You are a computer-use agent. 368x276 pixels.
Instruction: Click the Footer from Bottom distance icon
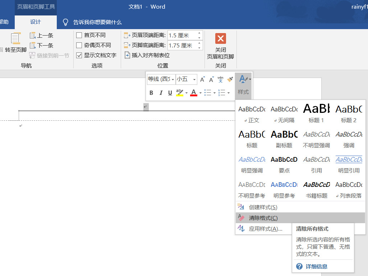127,45
